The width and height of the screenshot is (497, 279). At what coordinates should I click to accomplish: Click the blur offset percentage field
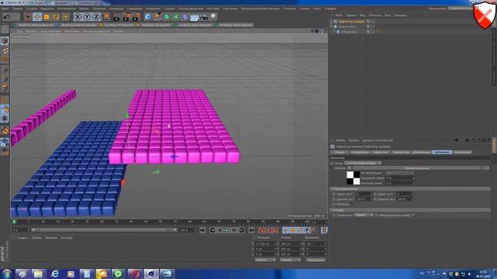[399, 178]
